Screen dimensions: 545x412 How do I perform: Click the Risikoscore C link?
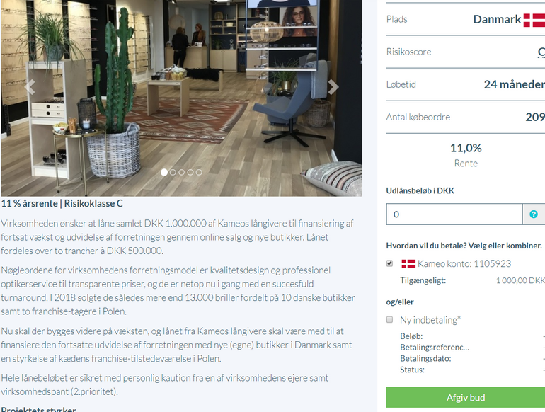(541, 52)
